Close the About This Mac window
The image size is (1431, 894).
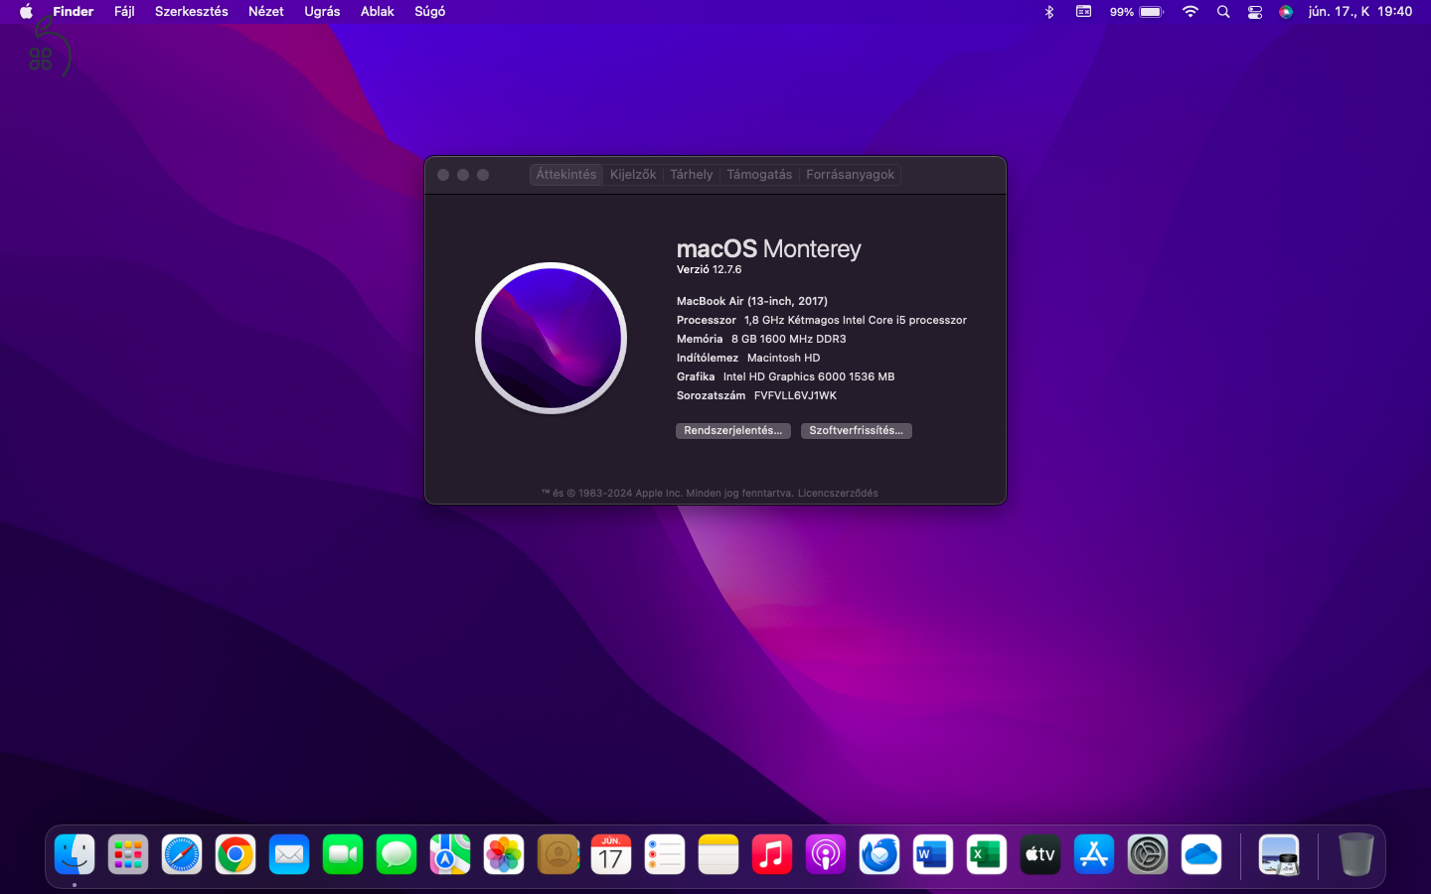(x=443, y=175)
